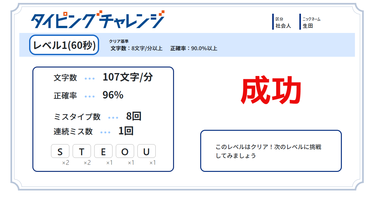Click the 正確率:90.0%以上 criterion text
The height and width of the screenshot is (197, 369).
coord(194,49)
